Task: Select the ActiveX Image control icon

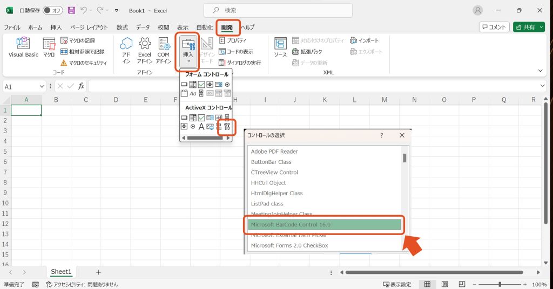Action: [210, 126]
